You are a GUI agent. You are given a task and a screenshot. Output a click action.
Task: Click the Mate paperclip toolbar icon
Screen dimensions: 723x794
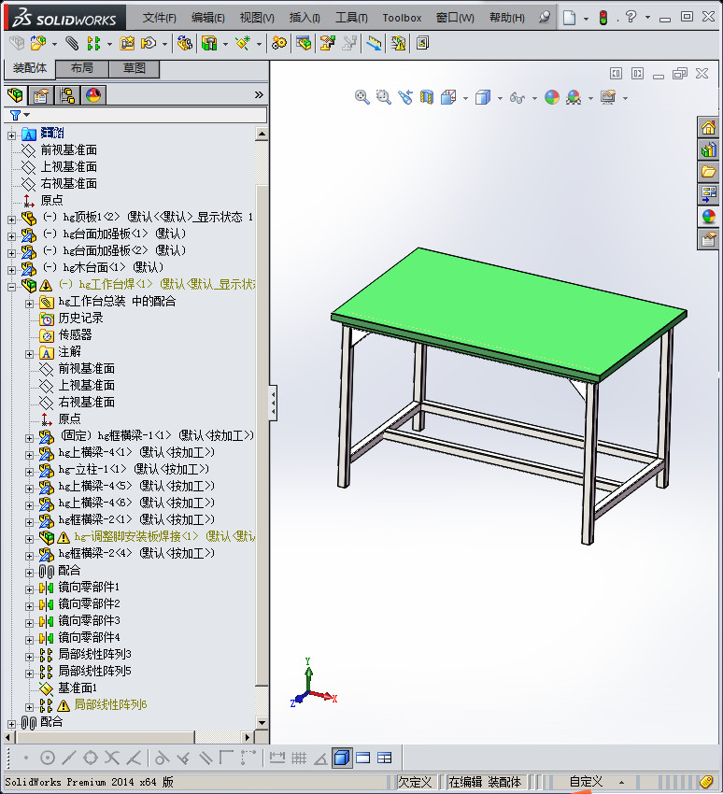[72, 44]
